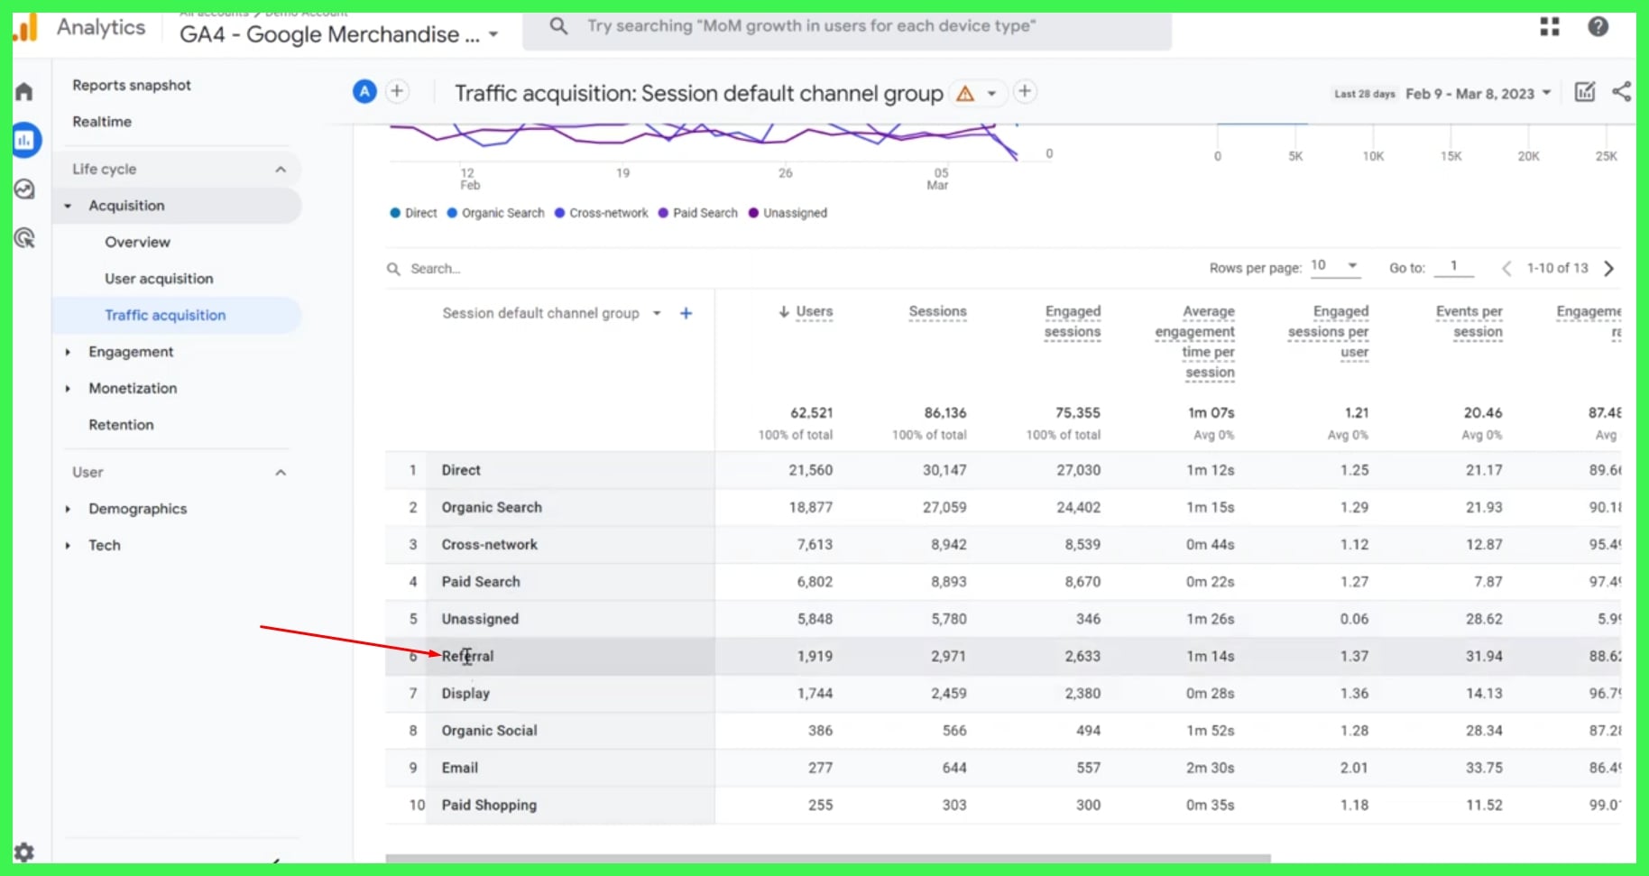Expand the Engagement section in sidebar
The image size is (1649, 876).
(x=132, y=352)
